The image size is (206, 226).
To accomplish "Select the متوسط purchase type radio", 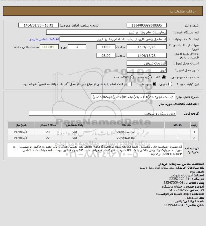I will click(x=154, y=84).
